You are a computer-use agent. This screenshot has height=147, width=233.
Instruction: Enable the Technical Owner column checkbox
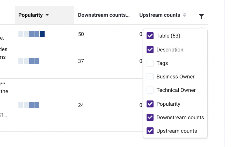pos(150,90)
